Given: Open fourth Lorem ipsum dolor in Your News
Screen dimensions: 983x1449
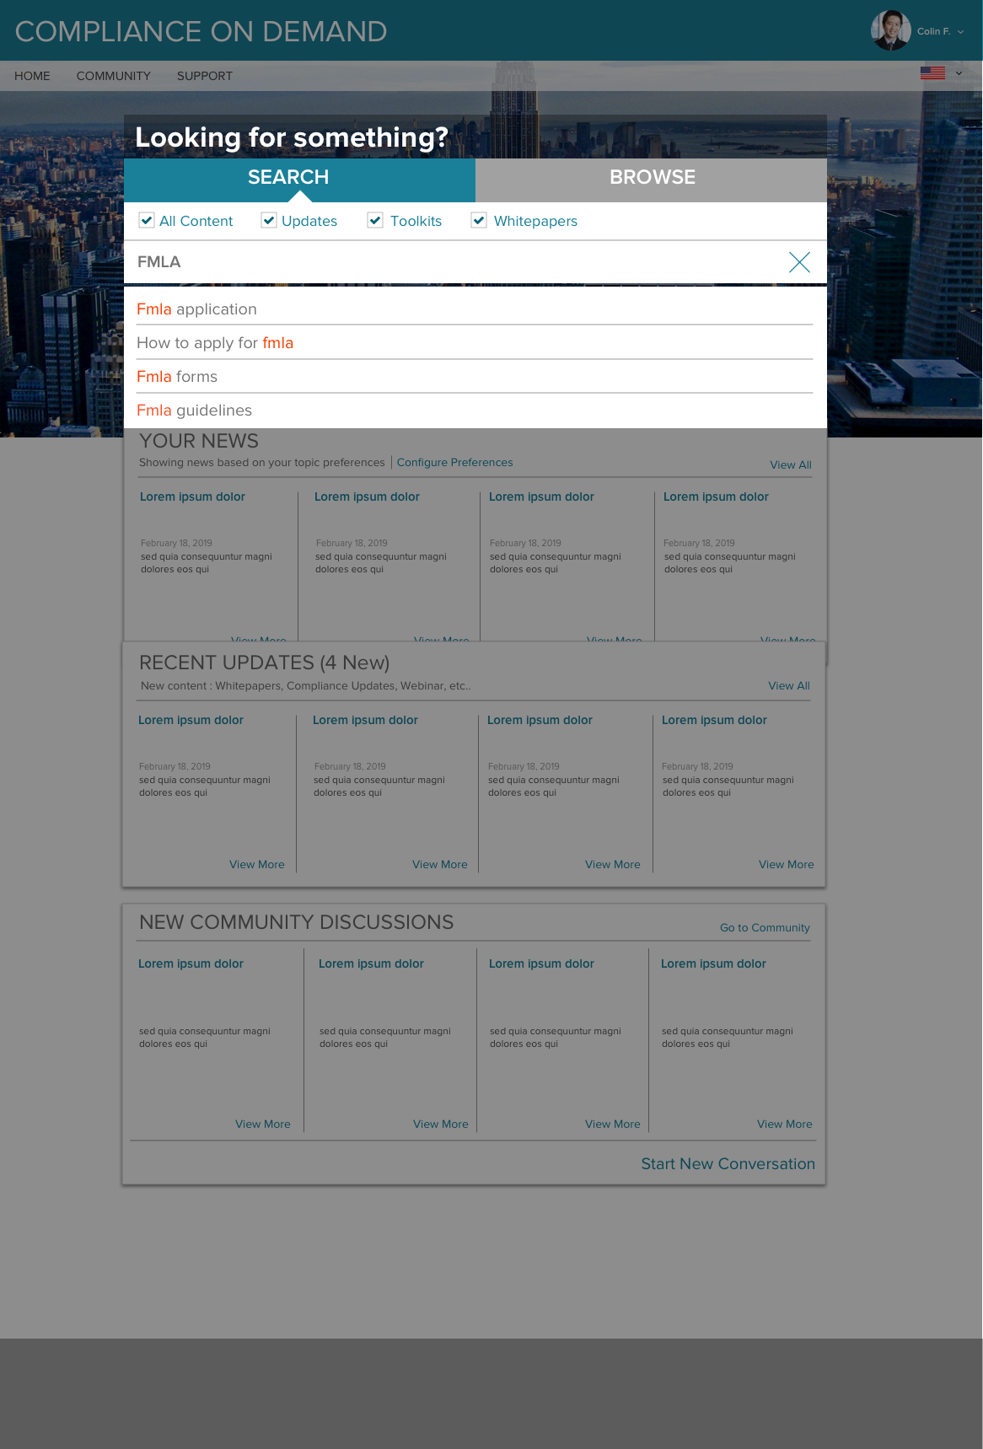Looking at the screenshot, I should click(x=716, y=496).
